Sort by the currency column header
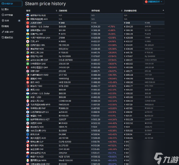The width and height of the screenshot is (179, 165). tap(42, 11)
